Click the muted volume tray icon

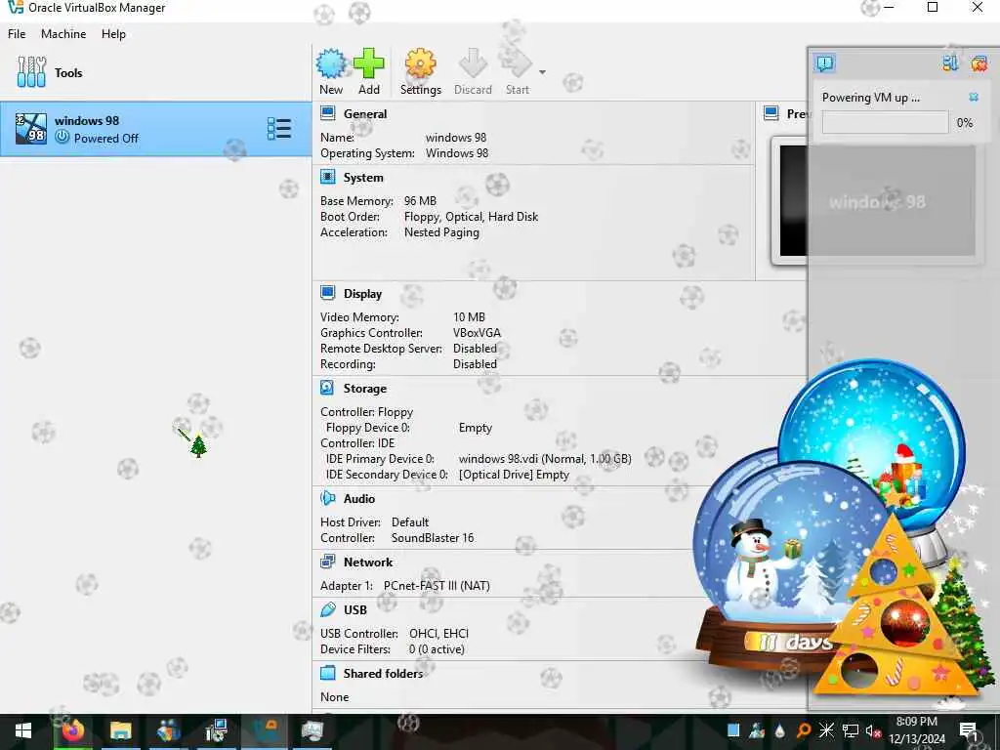873,730
